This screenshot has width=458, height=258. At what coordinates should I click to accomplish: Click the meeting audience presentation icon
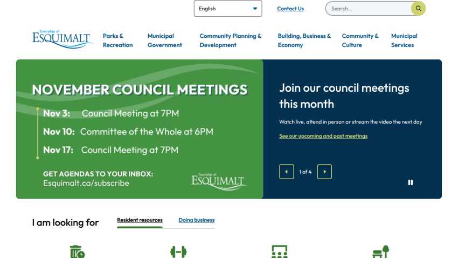pos(280,252)
